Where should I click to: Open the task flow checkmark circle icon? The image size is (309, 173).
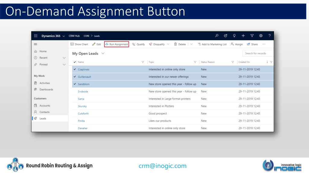pyautogui.click(x=225, y=36)
